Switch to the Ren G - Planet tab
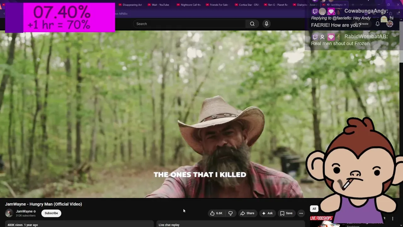 pyautogui.click(x=276, y=5)
